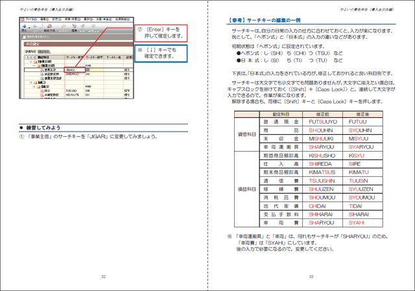Open the 集計(R) menu

[88, 19]
